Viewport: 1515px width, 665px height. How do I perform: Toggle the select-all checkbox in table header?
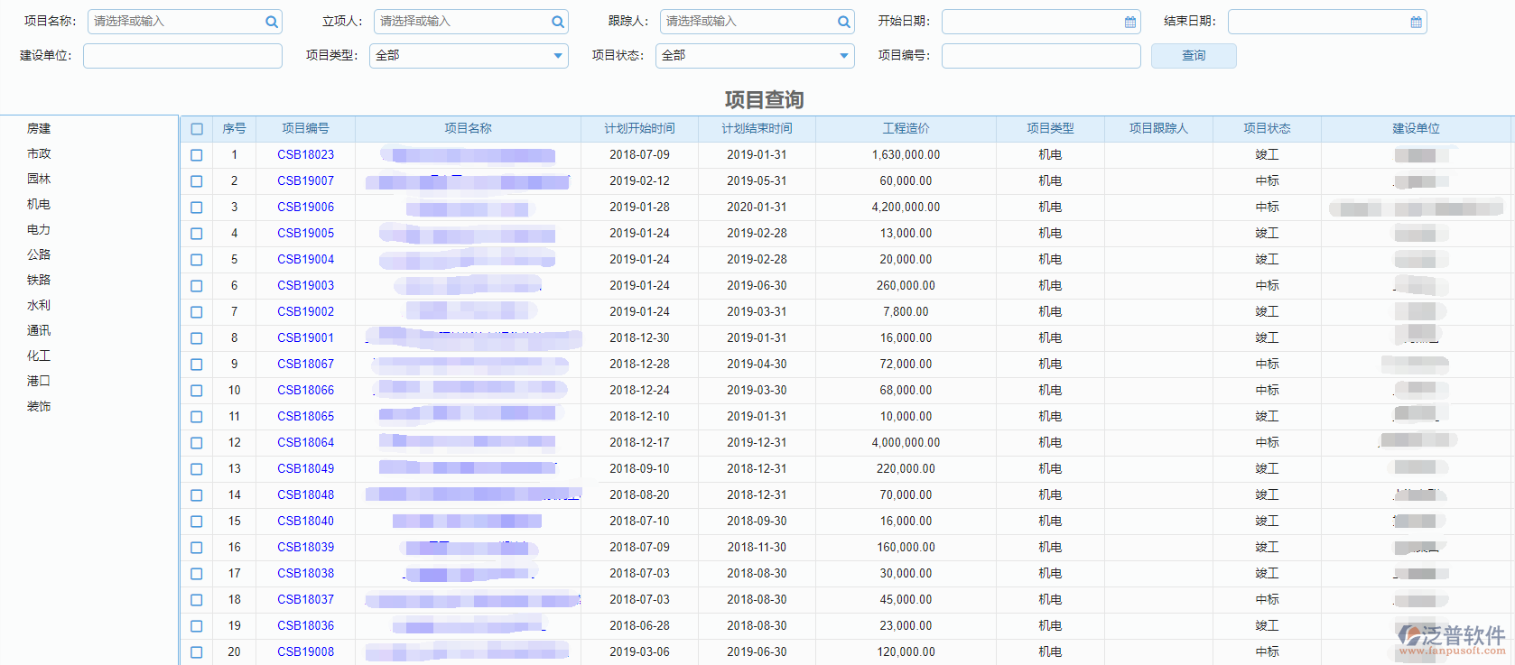[x=197, y=129]
